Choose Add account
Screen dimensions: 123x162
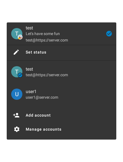tap(61, 115)
